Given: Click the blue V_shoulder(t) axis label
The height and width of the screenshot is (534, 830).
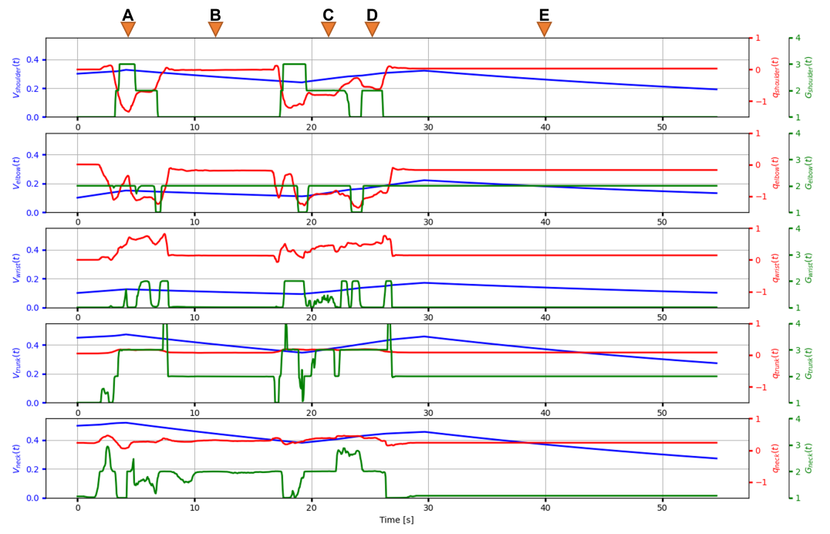Looking at the screenshot, I should (16, 77).
